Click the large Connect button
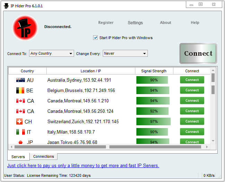This screenshot has width=225, height=182. (198, 54)
